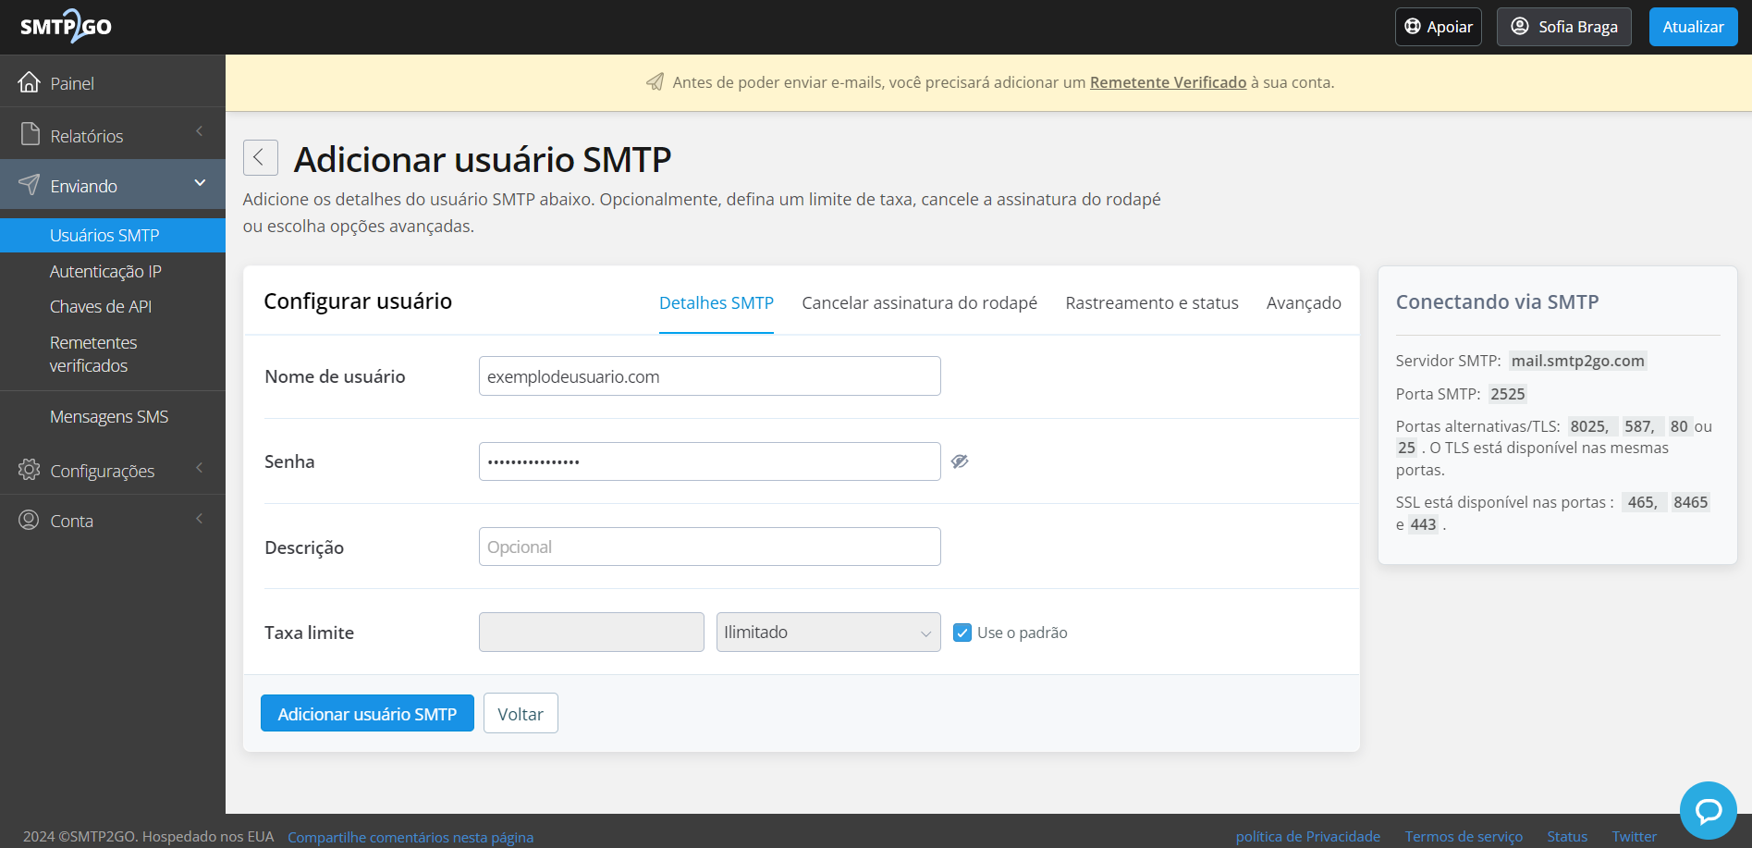Uncheck the Use o padrão checkbox
Screen dimensions: 1752x848
pyautogui.click(x=962, y=633)
